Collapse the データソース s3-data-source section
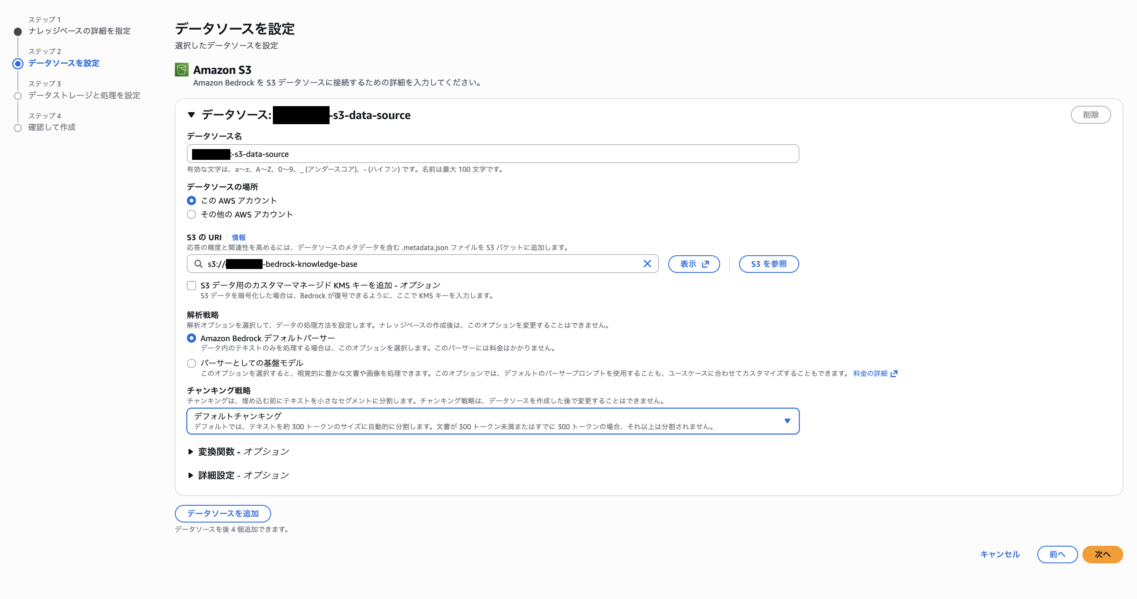 coord(191,115)
